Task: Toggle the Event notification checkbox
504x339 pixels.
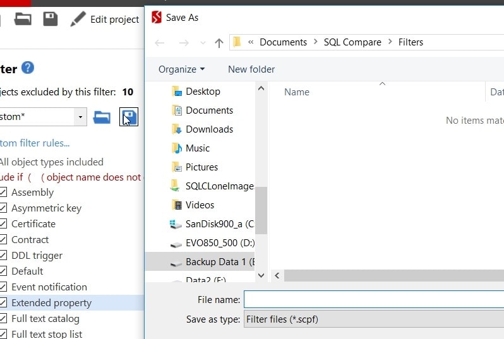Action: click(x=3, y=287)
